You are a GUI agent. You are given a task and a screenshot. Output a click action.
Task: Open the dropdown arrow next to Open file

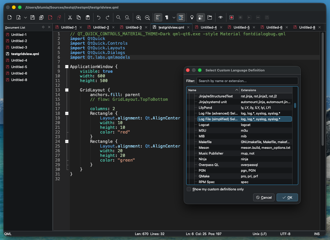25,17
